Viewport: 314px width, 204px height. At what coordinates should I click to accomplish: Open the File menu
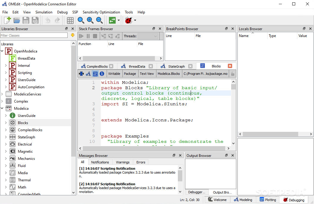coord(5,12)
